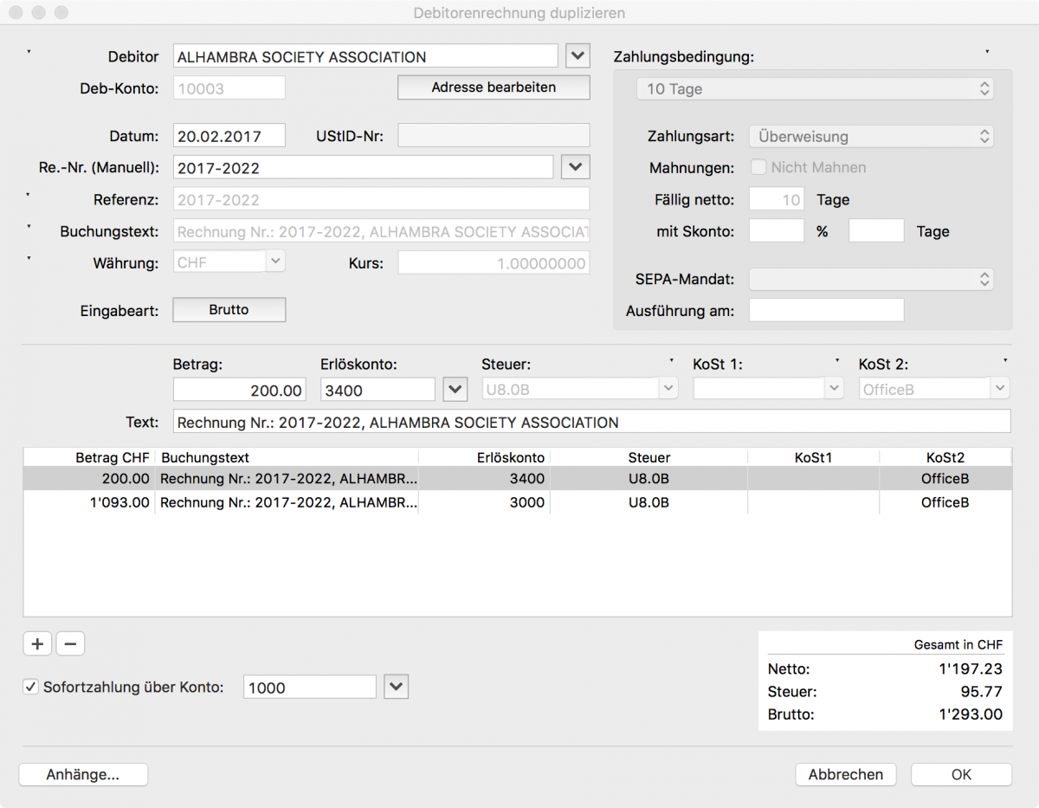Open the Anhänge... attachments button
Screen dimensions: 1039x808
coord(83,774)
